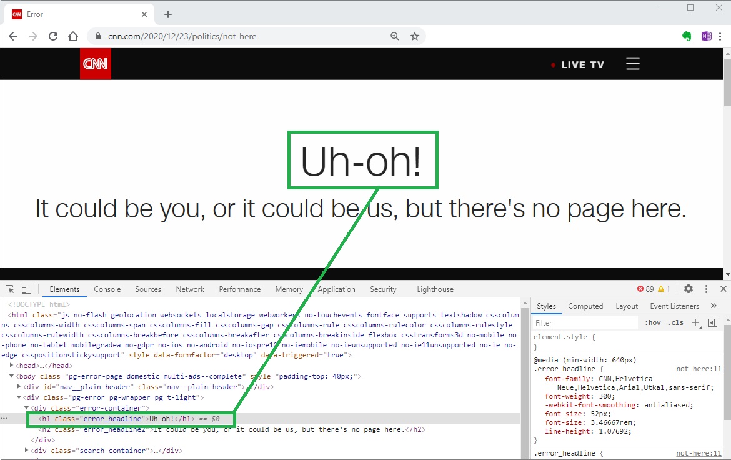Open the DevTools three-dot customize menu

(x=707, y=289)
